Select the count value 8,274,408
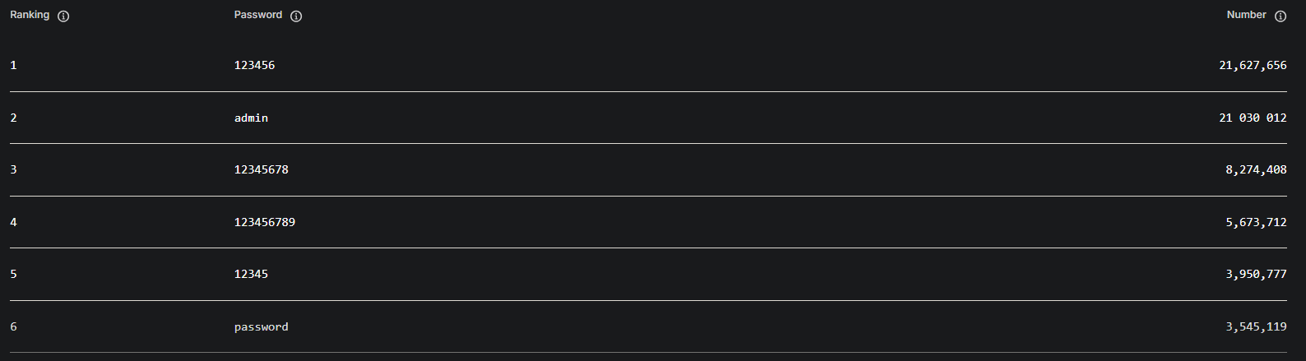1306x361 pixels. [x=1256, y=169]
